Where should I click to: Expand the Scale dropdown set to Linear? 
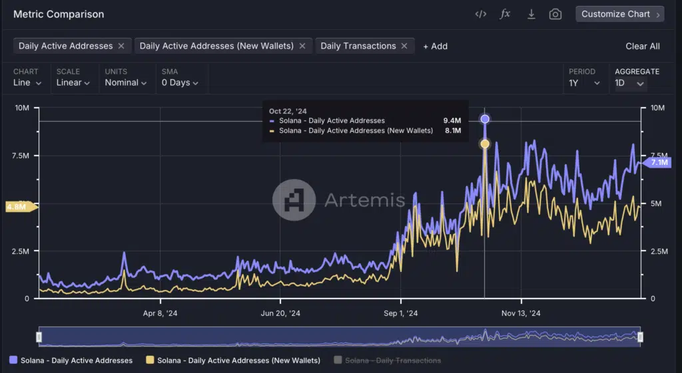(x=73, y=83)
